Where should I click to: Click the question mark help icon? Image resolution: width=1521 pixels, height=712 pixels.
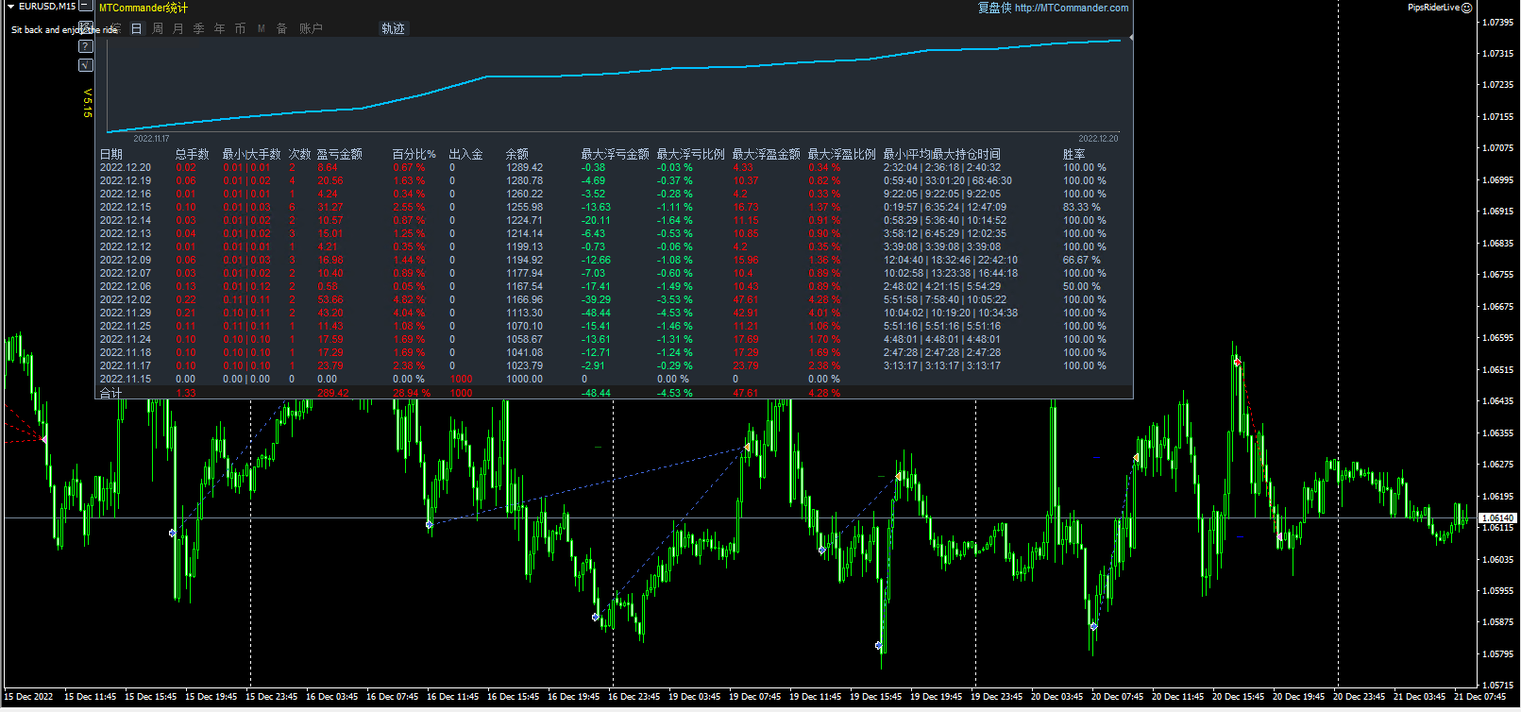[x=86, y=46]
